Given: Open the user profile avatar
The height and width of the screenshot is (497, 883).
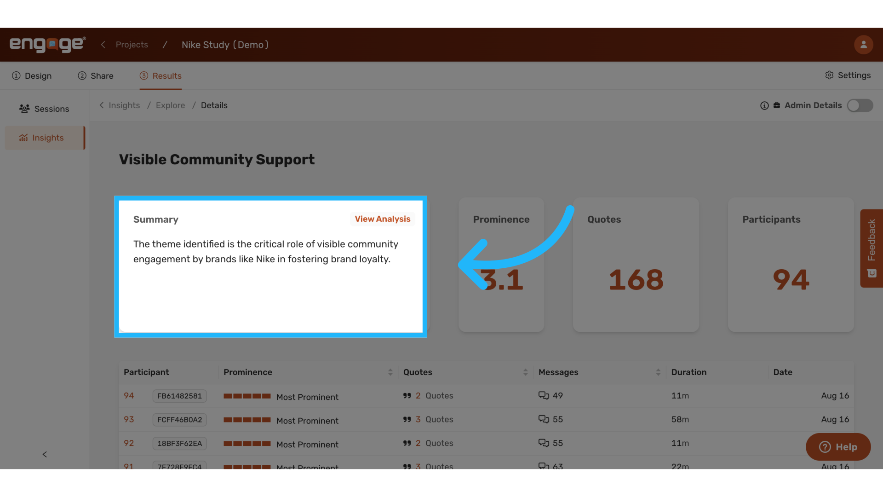Looking at the screenshot, I should click(863, 45).
